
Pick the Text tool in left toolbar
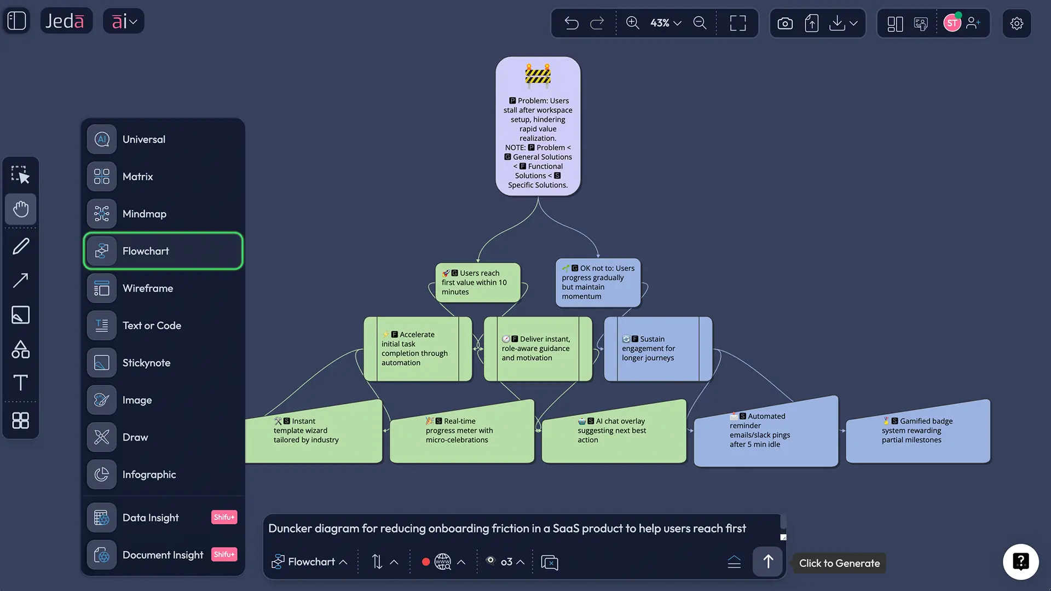click(x=20, y=383)
